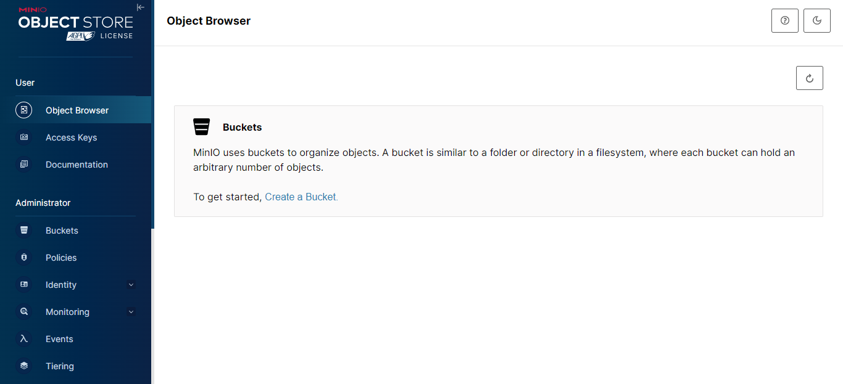
Task: Collapse the sidebar menu
Action: [141, 7]
